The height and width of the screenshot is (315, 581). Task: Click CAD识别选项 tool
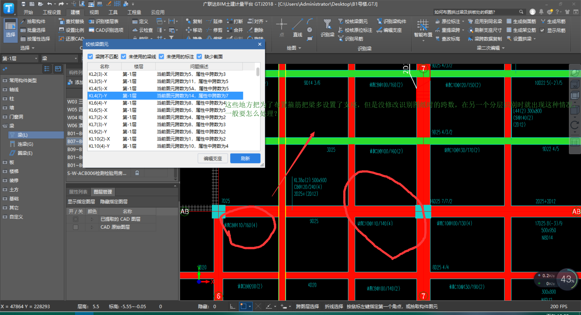tap(106, 30)
